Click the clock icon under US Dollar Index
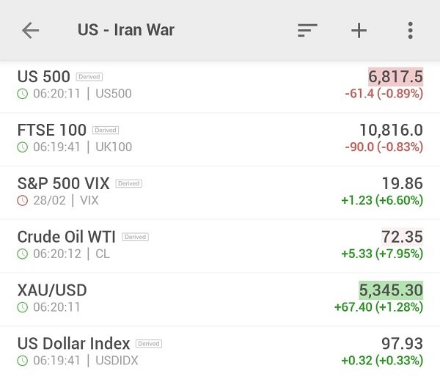The height and width of the screenshot is (379, 440). point(23,361)
